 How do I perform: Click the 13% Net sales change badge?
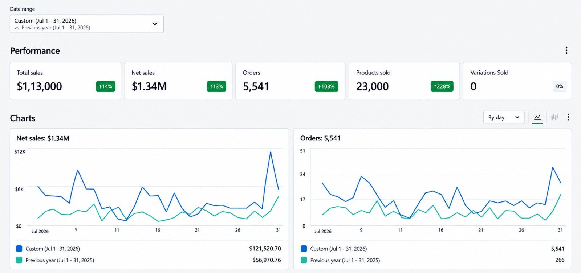(x=216, y=86)
